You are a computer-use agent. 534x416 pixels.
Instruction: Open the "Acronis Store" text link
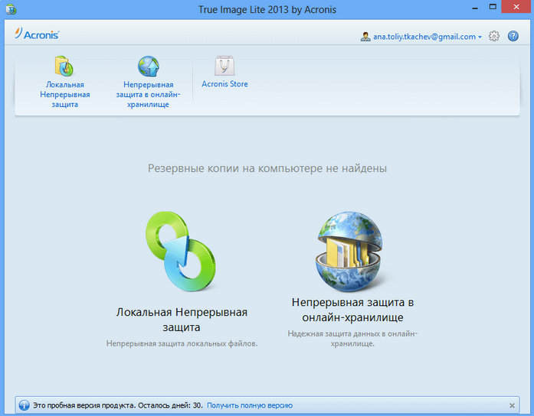coord(224,84)
